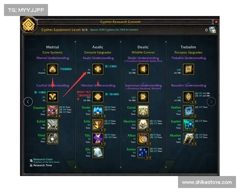
Task: Choose the Trebalim Understanding research icon
Action: click(188, 69)
